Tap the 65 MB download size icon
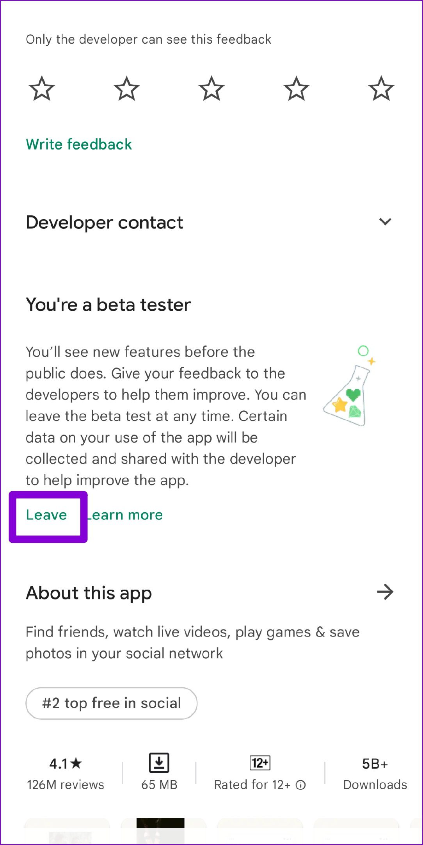Image resolution: width=423 pixels, height=845 pixels. click(159, 763)
